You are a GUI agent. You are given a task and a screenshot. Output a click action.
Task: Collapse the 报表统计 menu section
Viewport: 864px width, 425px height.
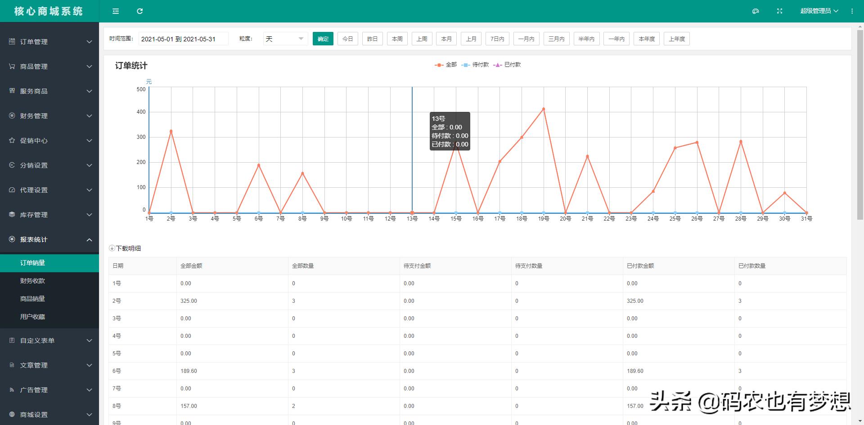click(89, 239)
